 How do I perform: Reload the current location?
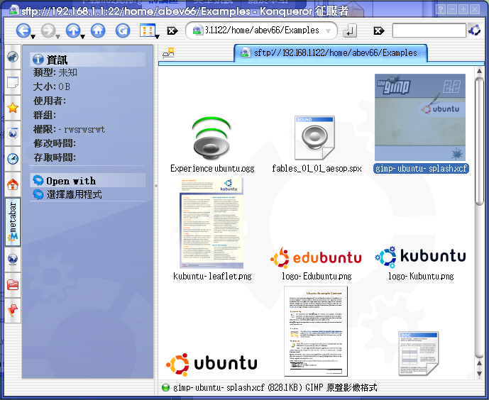123,30
